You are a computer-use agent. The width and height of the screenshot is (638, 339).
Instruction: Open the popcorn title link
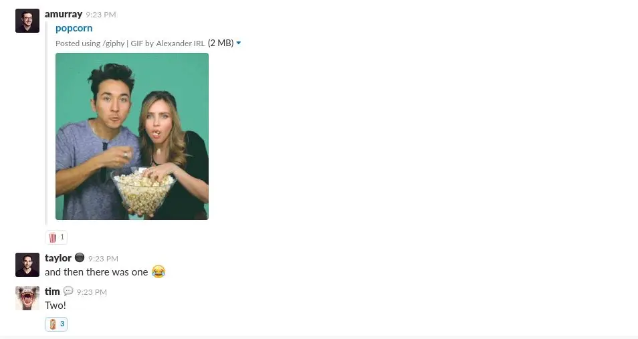[74, 28]
